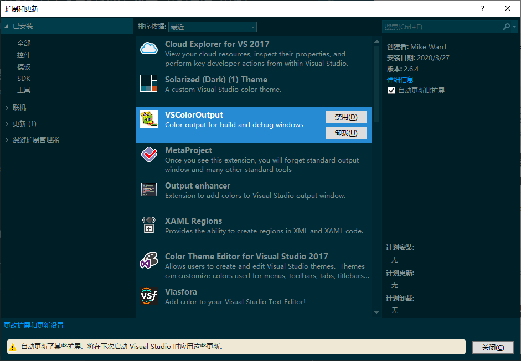Screen dimensions: 521x361
Task: Select the MetaProject extension title
Action: coord(188,150)
